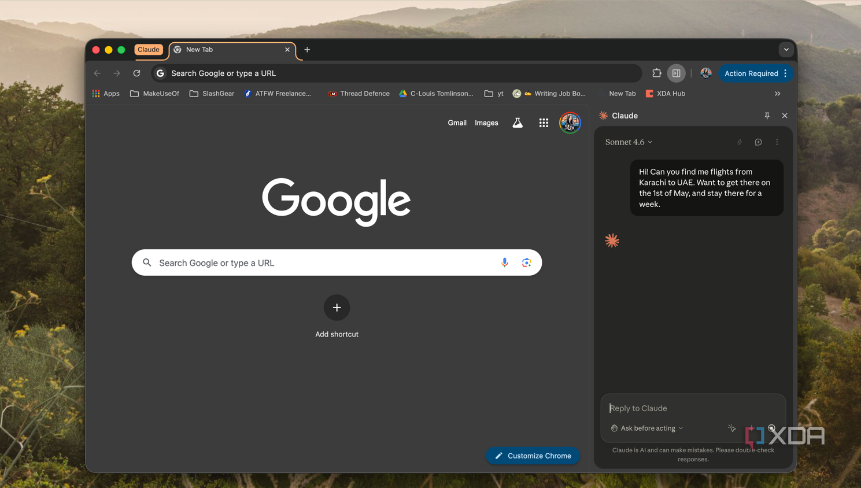Go back with the browser back arrow

(x=97, y=73)
